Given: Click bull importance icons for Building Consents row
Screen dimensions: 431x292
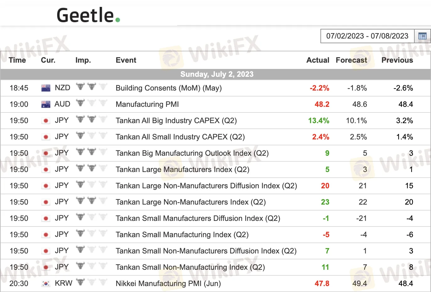Looking at the screenshot, I should [x=91, y=87].
